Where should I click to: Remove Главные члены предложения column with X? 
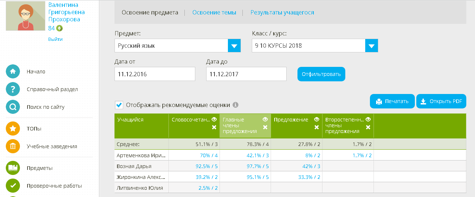click(x=265, y=127)
